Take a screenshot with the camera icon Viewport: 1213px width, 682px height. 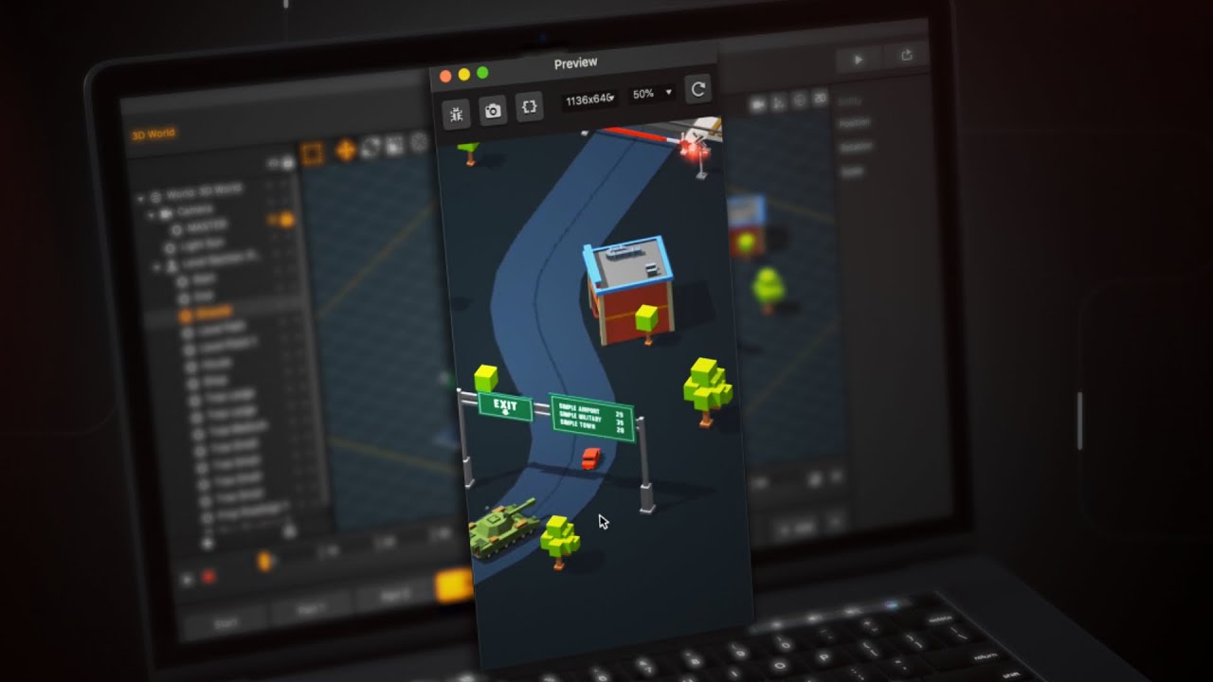tap(493, 111)
